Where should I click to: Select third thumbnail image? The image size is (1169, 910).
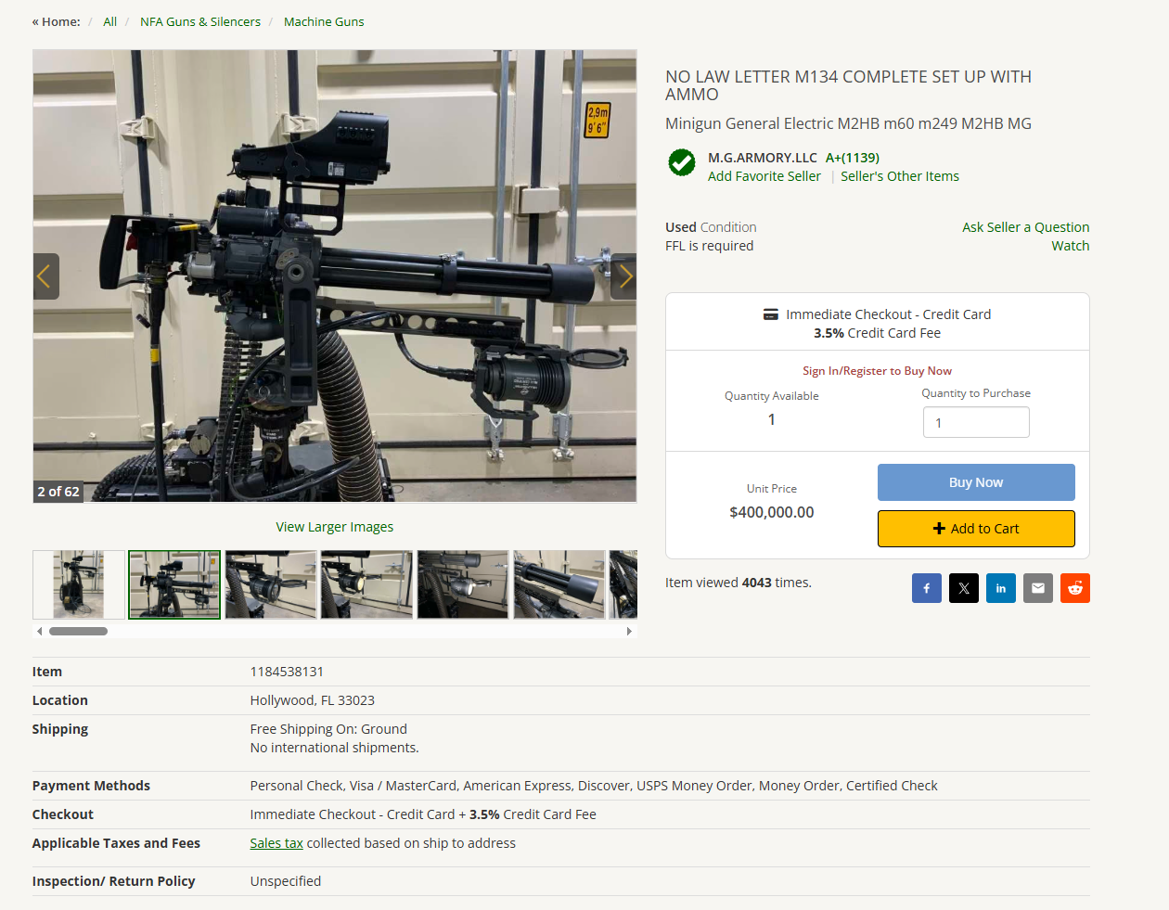tap(271, 584)
